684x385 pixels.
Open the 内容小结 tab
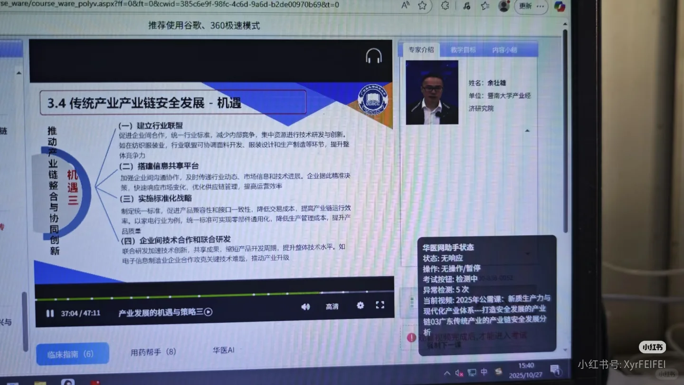coord(504,49)
